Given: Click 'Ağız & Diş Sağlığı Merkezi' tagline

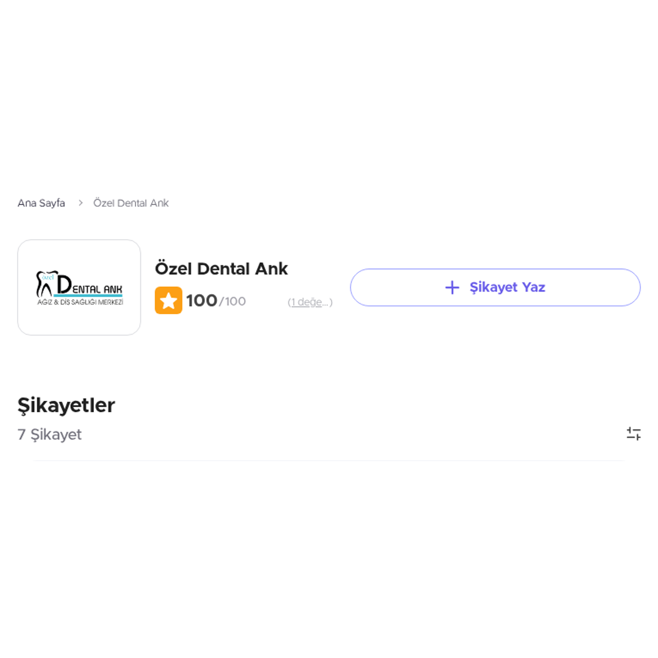Looking at the screenshot, I should [x=80, y=302].
